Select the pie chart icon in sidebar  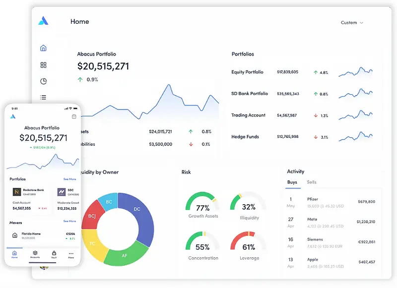click(43, 81)
